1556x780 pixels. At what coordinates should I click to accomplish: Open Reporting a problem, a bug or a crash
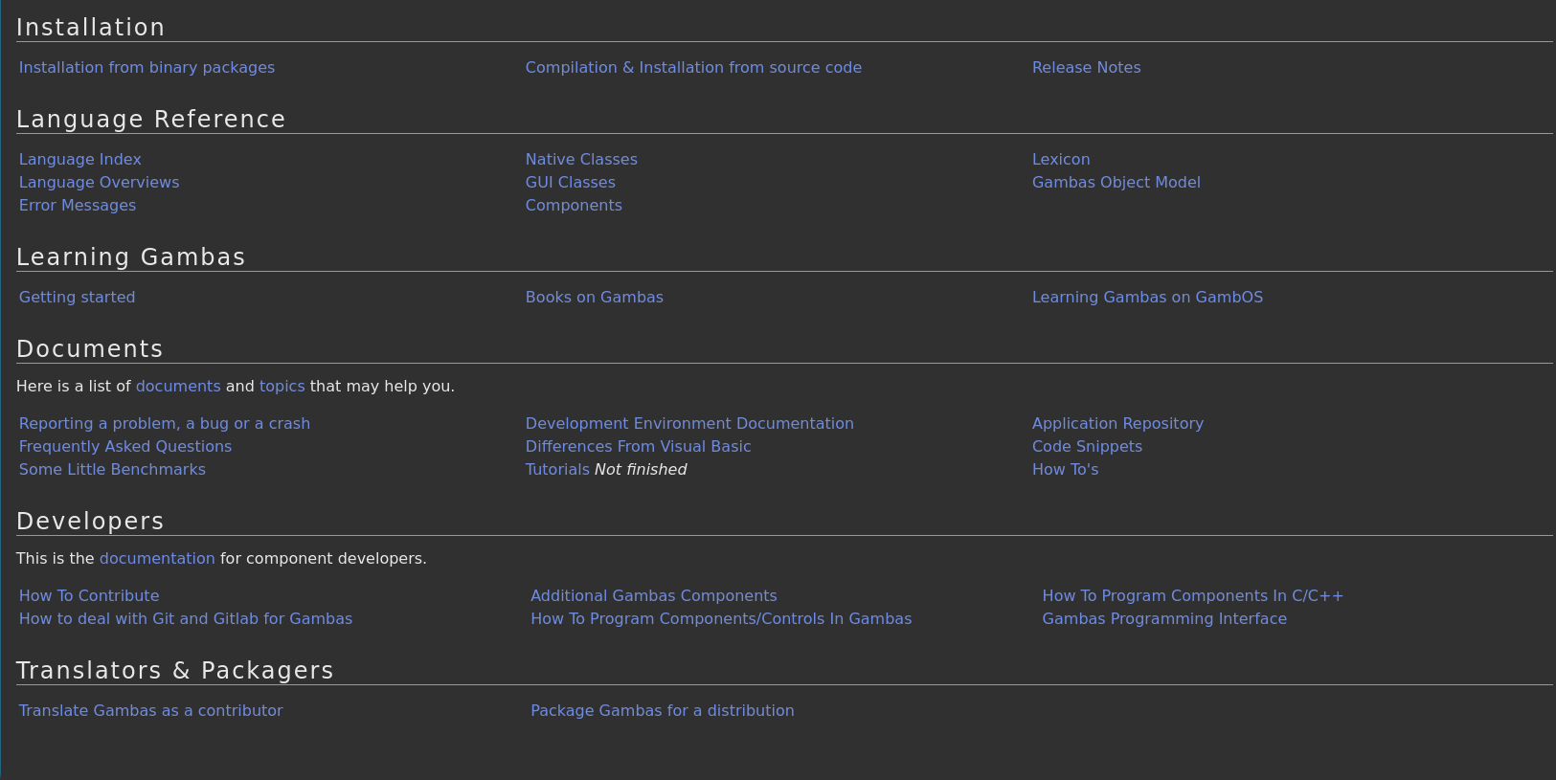coord(165,424)
